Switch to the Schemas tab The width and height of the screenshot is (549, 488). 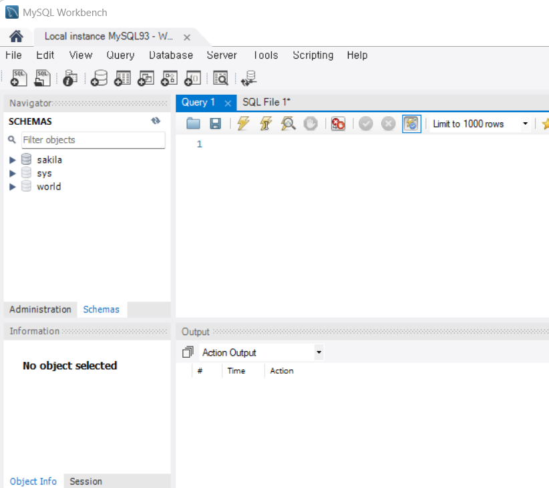point(102,310)
